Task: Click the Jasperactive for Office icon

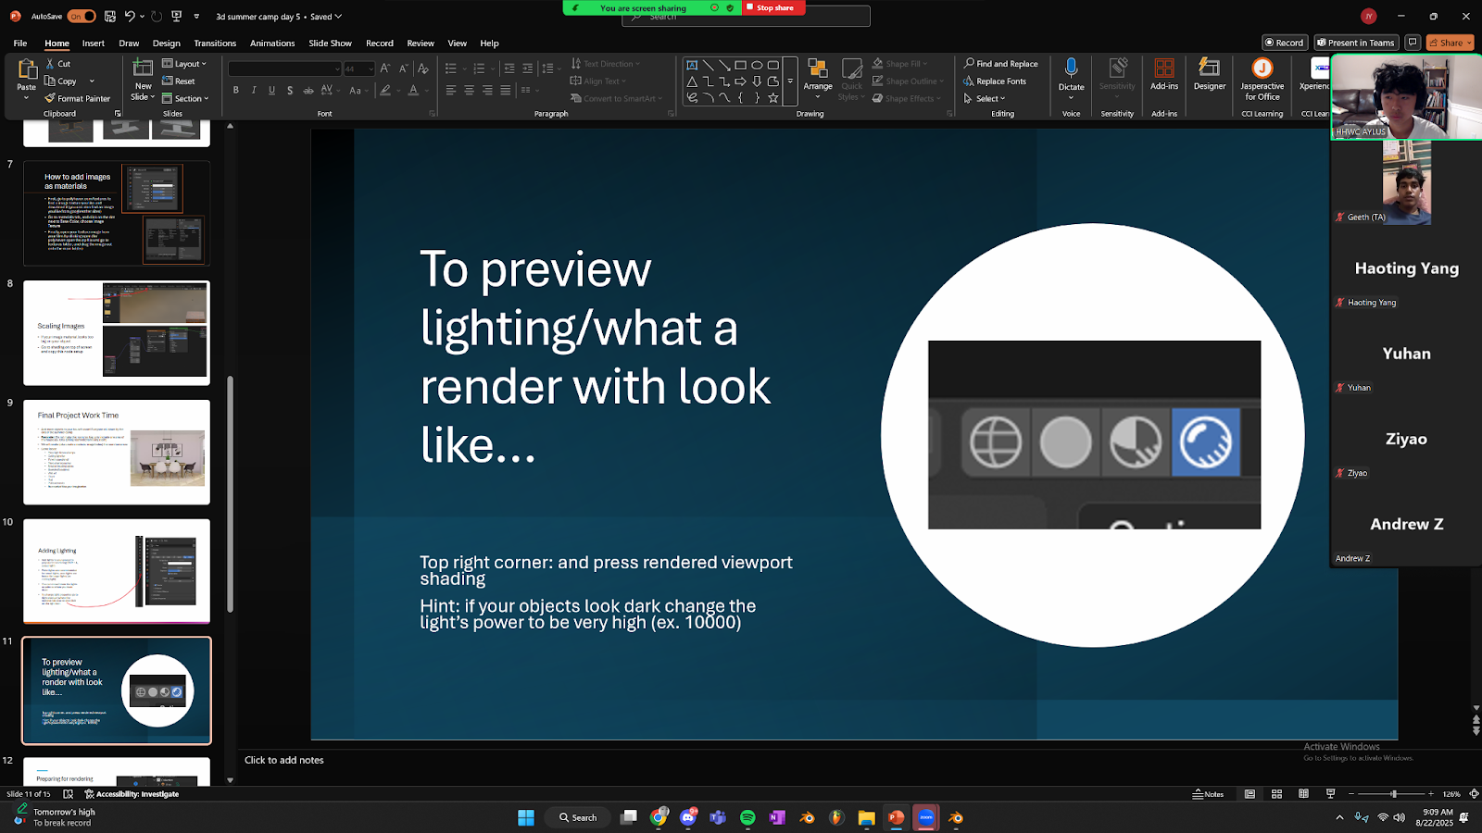Action: pos(1262,68)
